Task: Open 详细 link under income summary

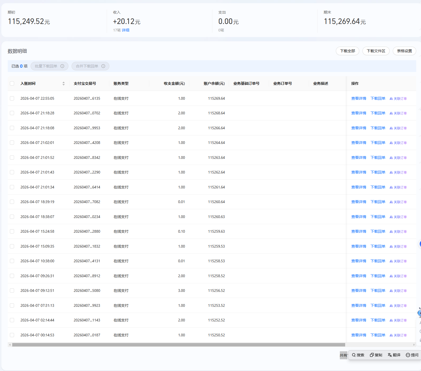Action: point(126,30)
